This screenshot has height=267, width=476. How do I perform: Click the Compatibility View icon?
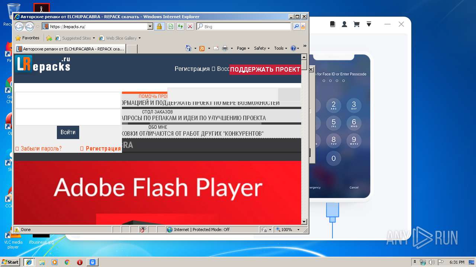tap(170, 26)
